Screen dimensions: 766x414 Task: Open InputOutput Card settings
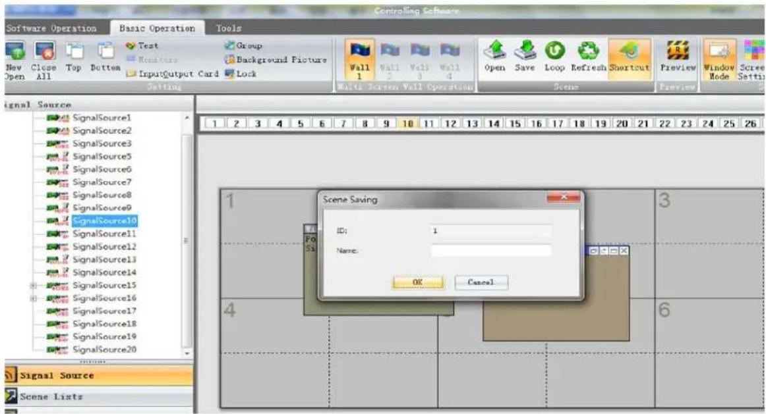pos(173,74)
